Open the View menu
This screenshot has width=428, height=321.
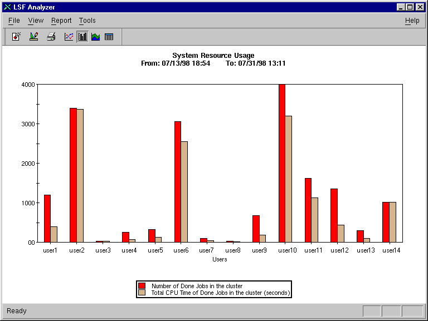point(36,21)
